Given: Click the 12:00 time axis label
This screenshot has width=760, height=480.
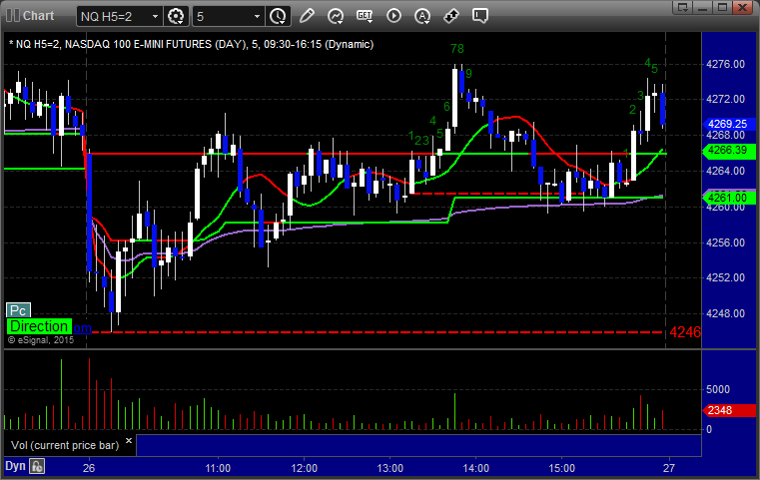Looking at the screenshot, I should pyautogui.click(x=304, y=468).
